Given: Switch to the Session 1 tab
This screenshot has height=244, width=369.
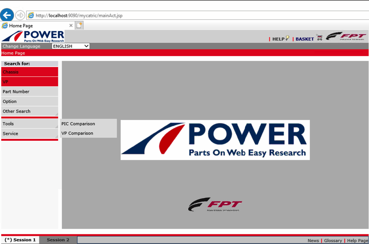Looking at the screenshot, I should (20, 240).
